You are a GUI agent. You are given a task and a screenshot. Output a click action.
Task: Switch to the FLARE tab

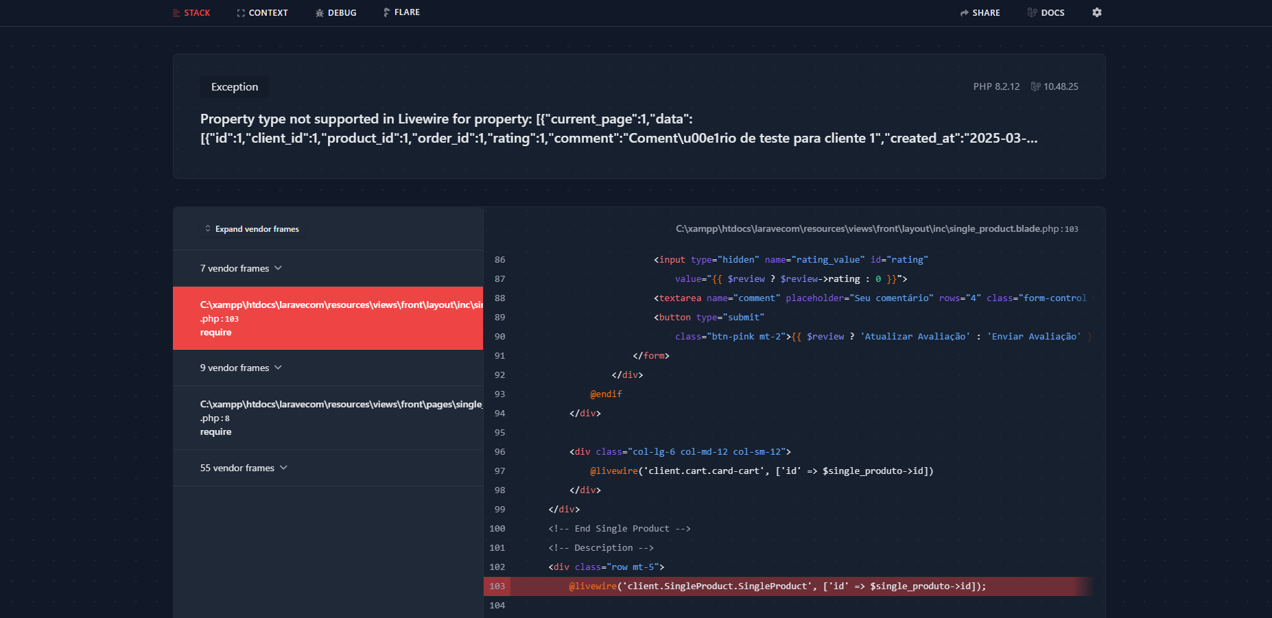coord(401,12)
